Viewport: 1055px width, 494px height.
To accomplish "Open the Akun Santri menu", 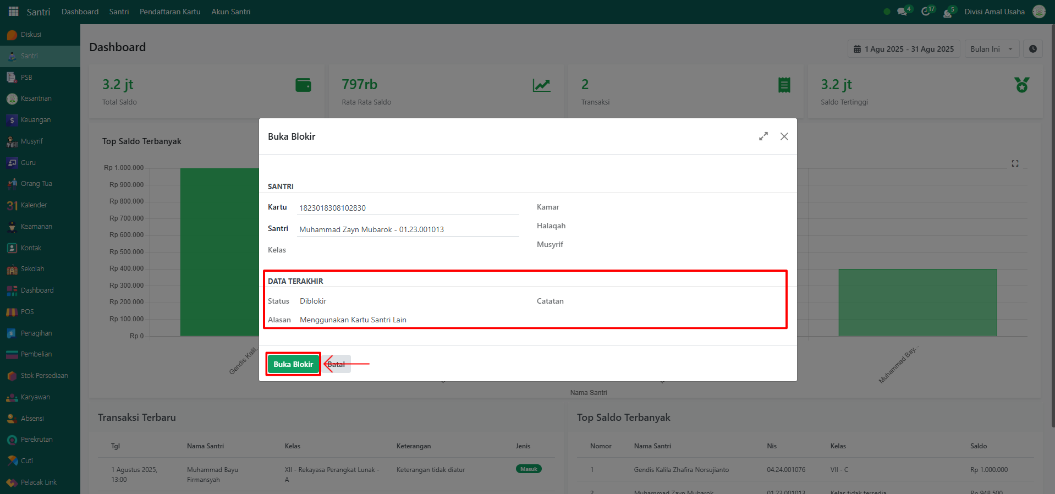I will [x=230, y=12].
